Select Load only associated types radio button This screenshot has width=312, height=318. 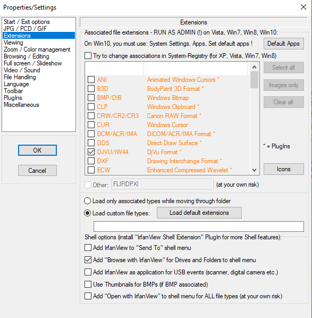(87, 201)
